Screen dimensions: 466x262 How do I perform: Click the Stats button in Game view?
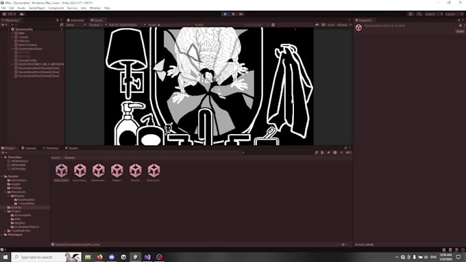331,25
